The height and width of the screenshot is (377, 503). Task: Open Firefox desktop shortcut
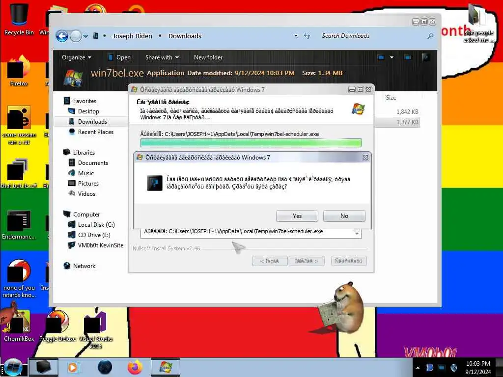click(19, 71)
